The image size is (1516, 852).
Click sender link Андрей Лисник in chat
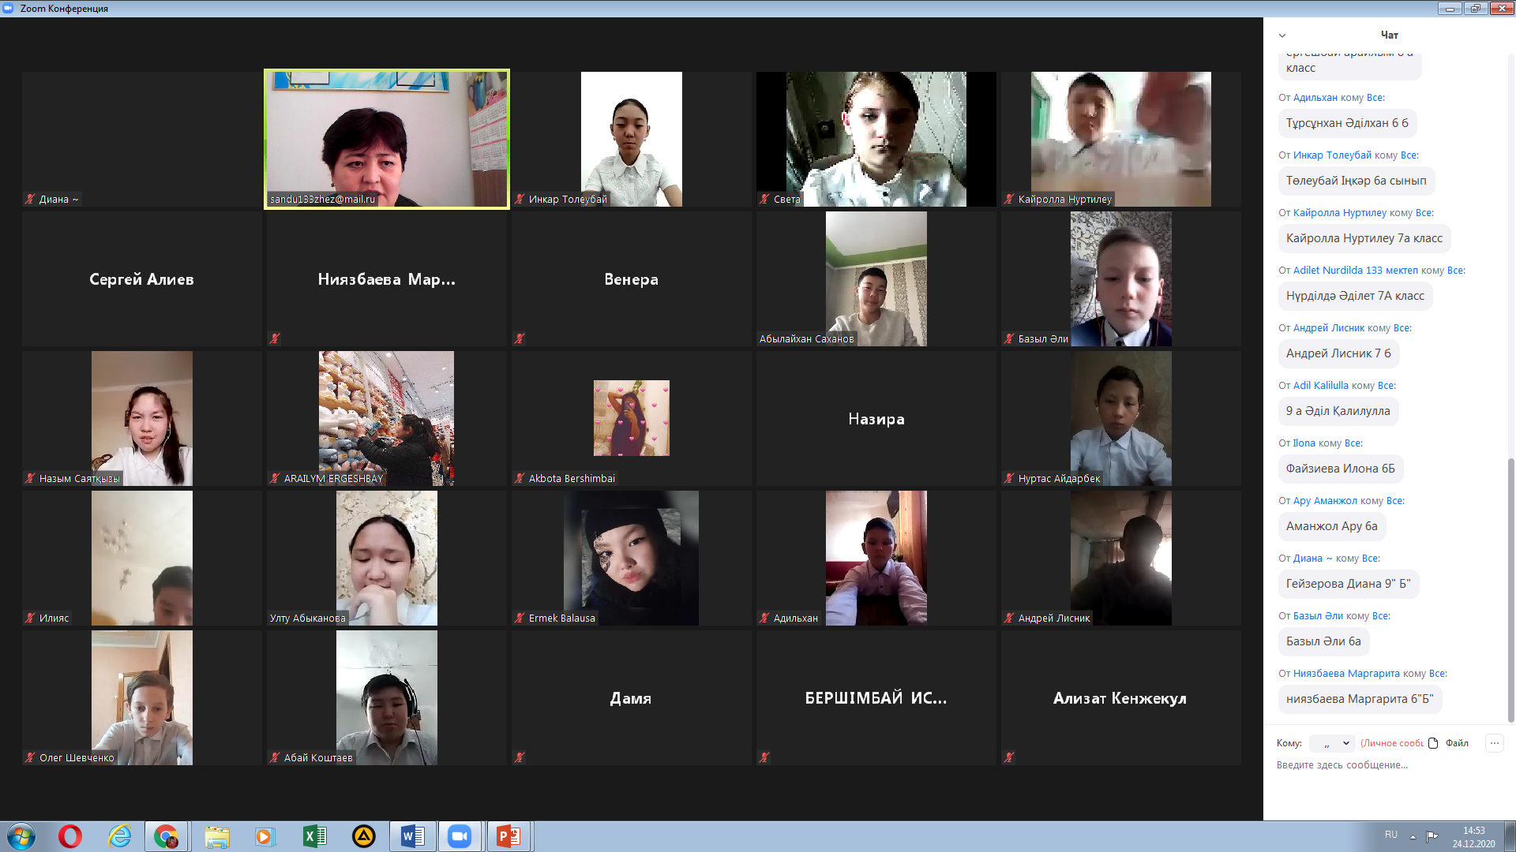(1328, 328)
